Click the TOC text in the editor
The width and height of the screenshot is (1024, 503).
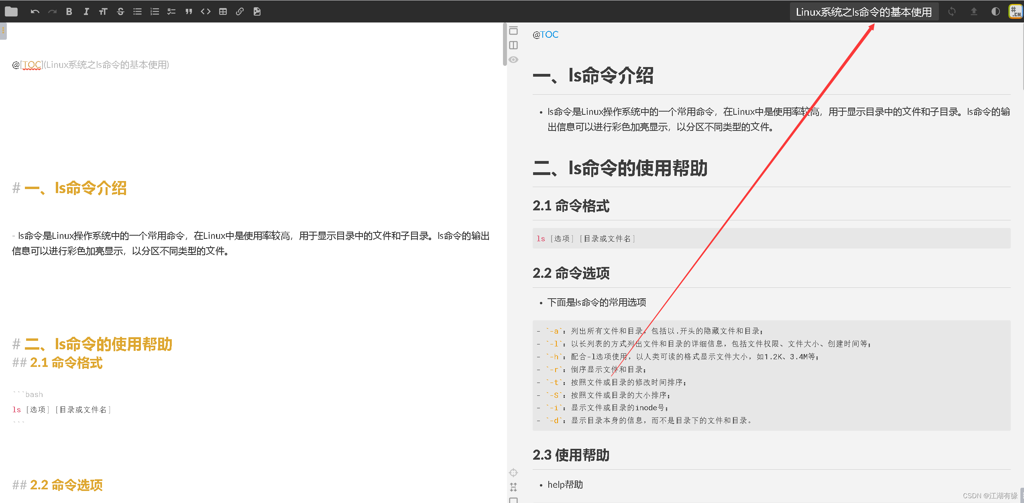(32, 65)
